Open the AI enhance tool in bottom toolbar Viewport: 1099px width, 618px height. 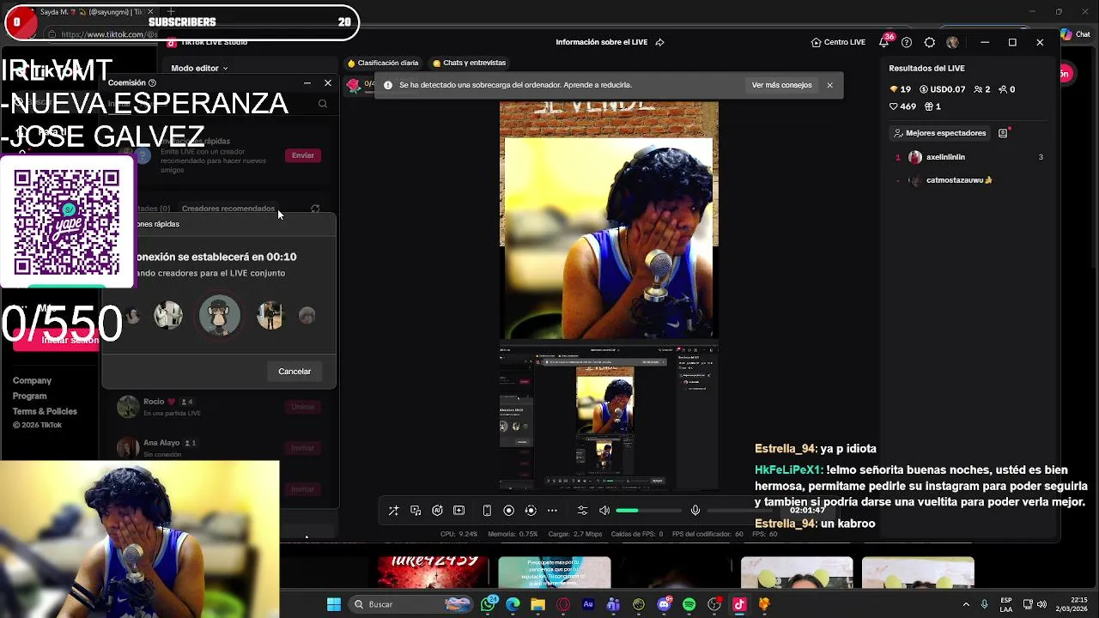pos(437,511)
